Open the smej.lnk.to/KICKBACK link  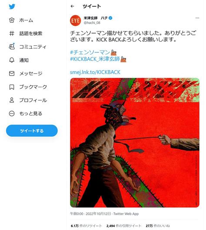pos(95,72)
